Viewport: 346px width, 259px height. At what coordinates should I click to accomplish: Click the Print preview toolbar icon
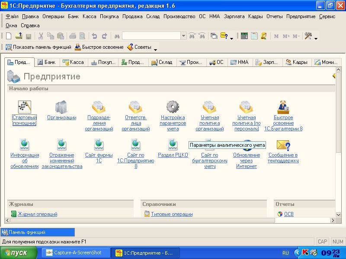click(x=82, y=36)
